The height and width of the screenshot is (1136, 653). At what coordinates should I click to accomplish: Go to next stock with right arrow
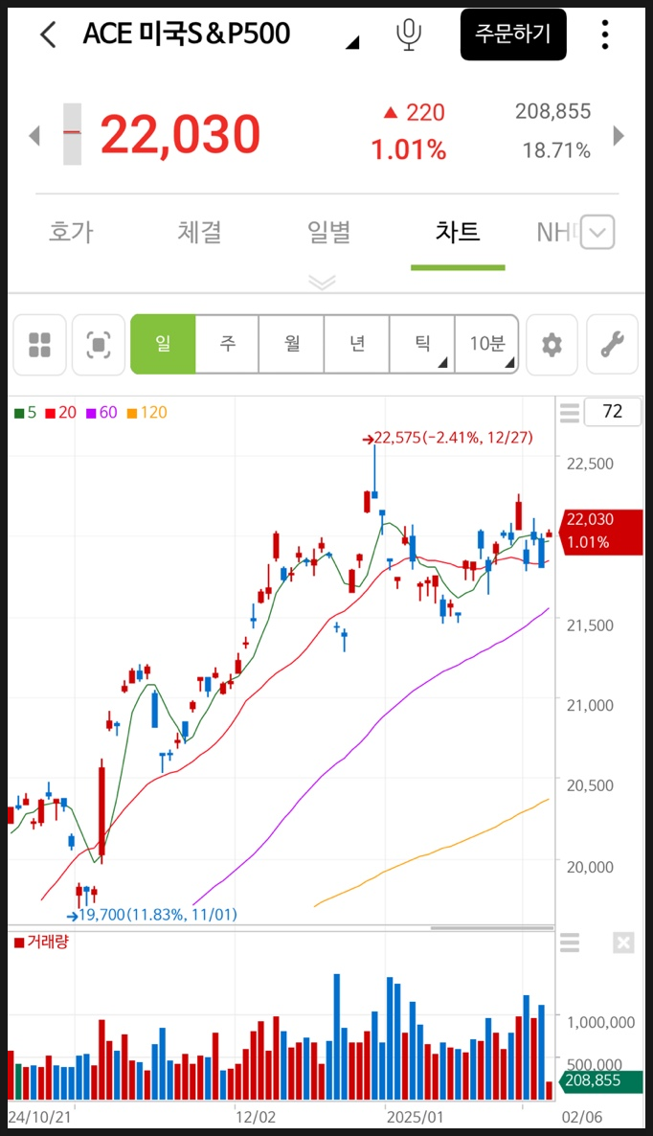619,136
